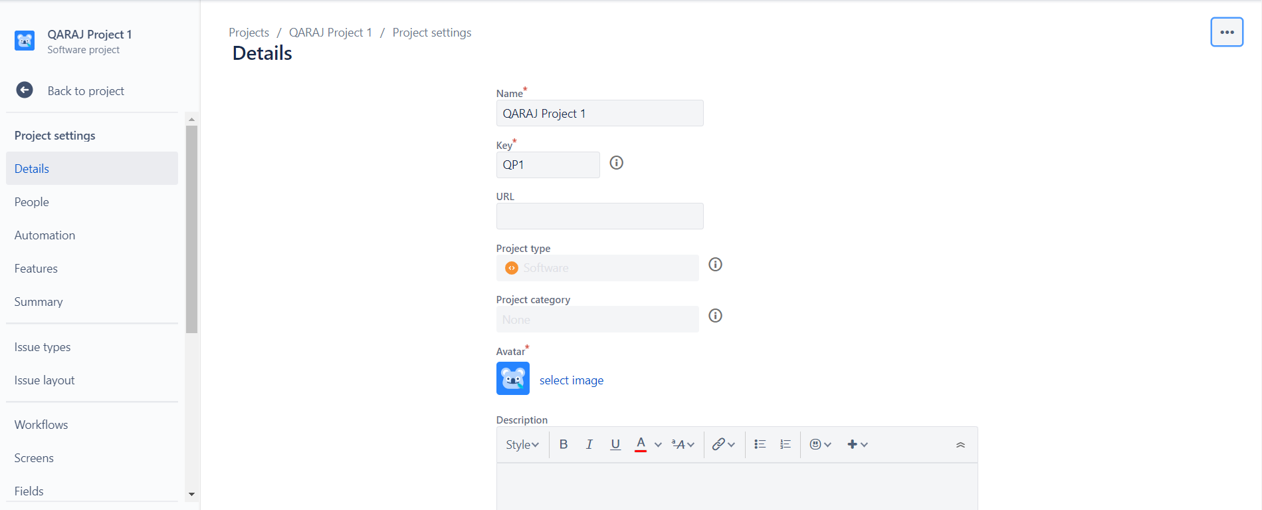
Task: Click into the URL input field
Action: [x=599, y=216]
